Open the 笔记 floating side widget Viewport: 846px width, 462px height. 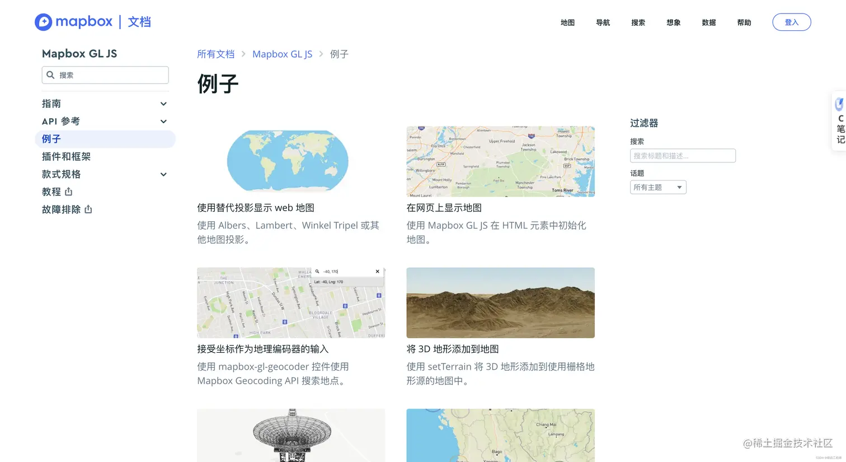coord(839,121)
